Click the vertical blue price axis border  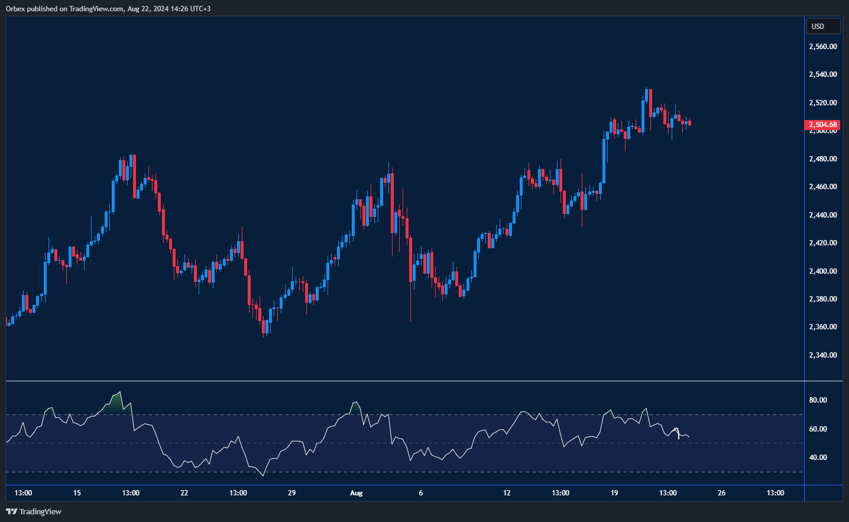point(805,236)
